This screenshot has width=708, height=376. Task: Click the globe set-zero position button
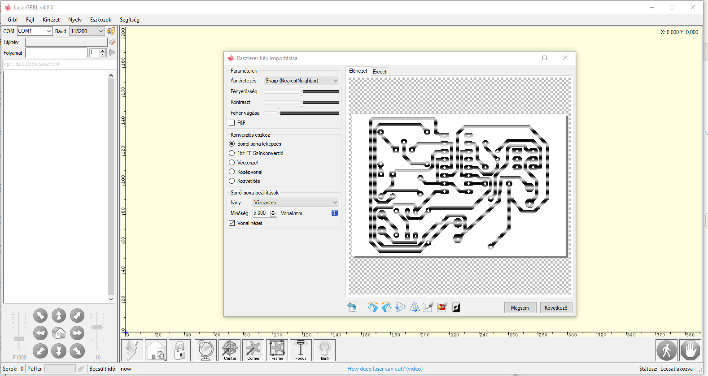205,350
